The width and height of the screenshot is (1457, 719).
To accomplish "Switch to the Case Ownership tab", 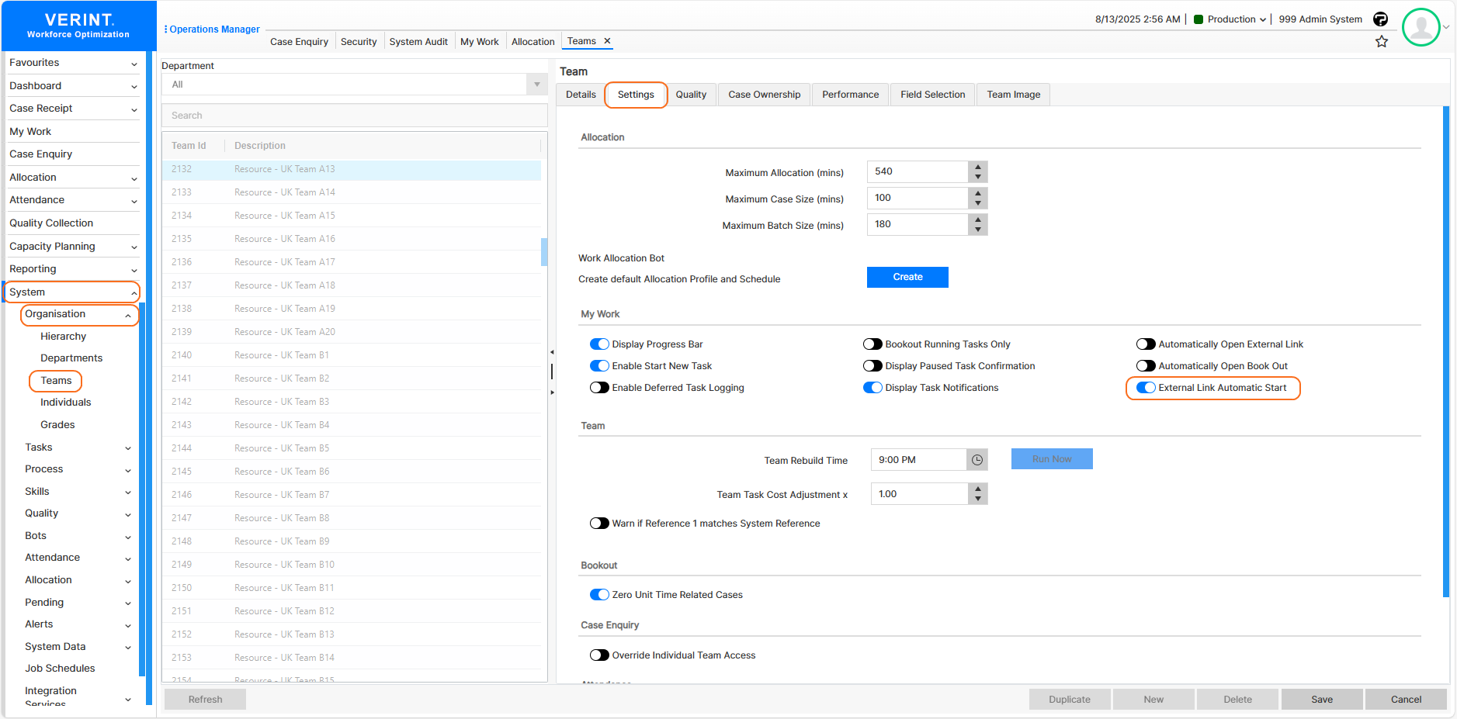I will [764, 95].
